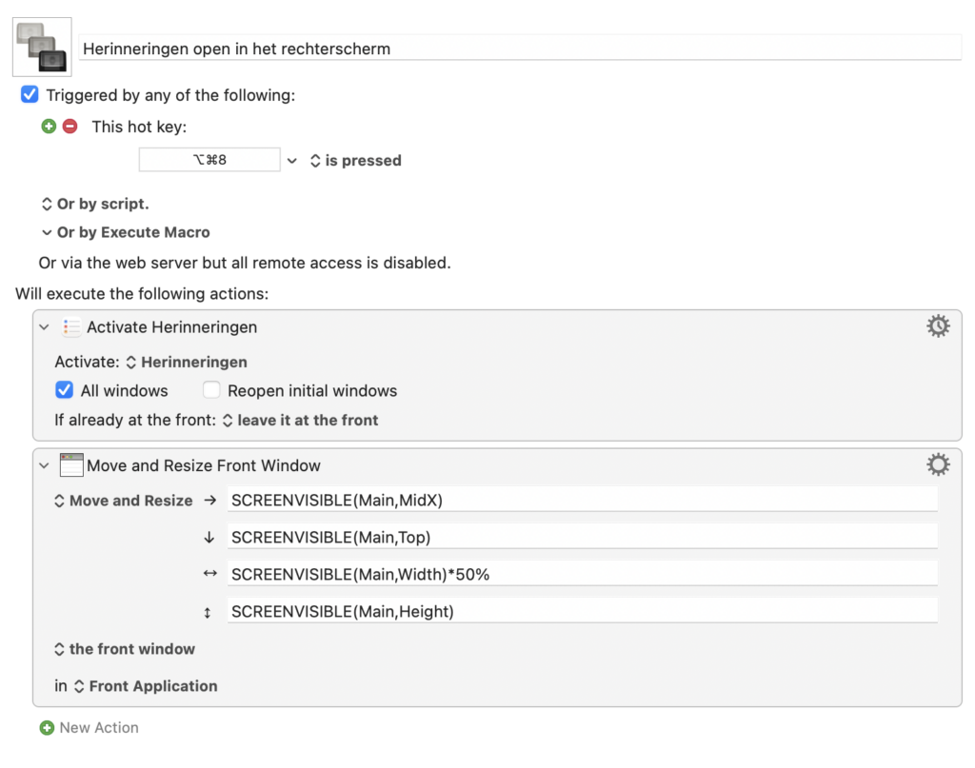Toggle the 'Triggered by any of the following' checkbox
The width and height of the screenshot is (975, 768).
click(30, 95)
